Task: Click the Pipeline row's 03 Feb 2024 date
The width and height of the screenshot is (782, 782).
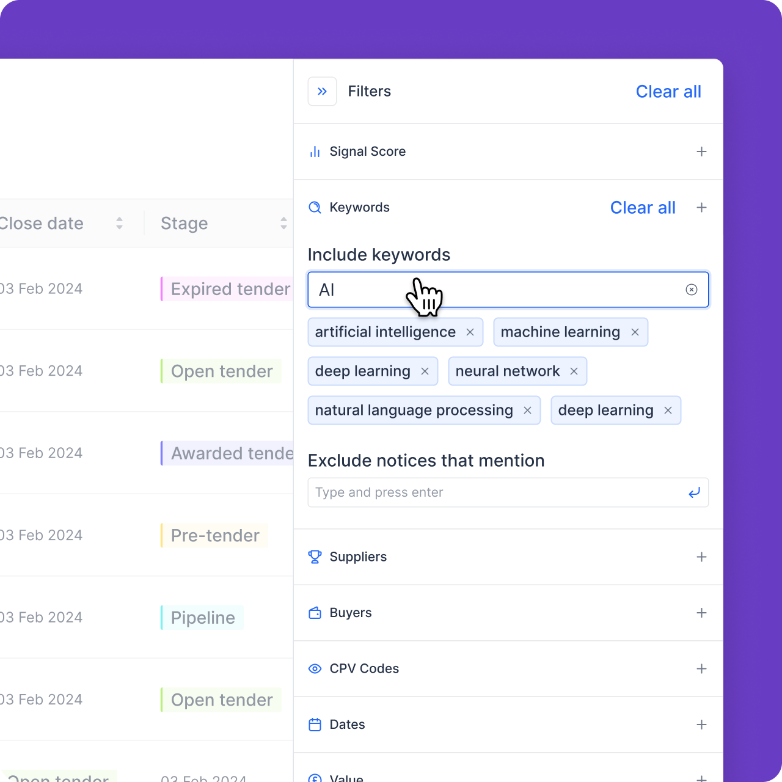Action: pyautogui.click(x=41, y=618)
